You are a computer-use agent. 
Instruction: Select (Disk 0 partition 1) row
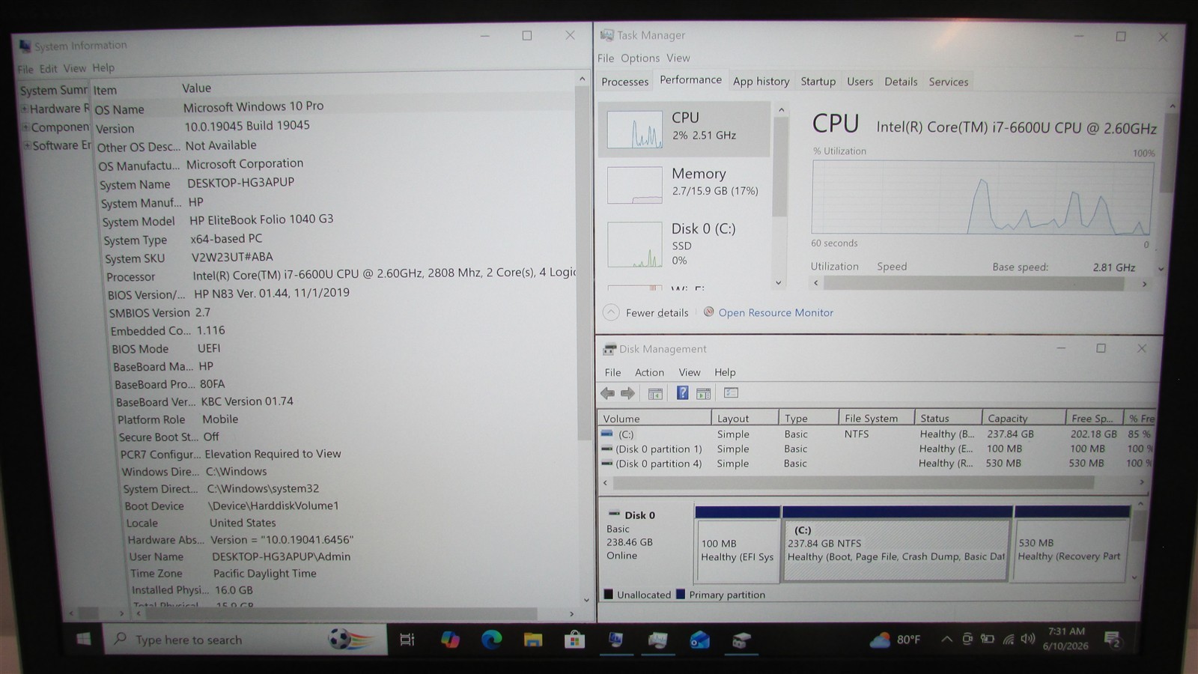[876, 449]
